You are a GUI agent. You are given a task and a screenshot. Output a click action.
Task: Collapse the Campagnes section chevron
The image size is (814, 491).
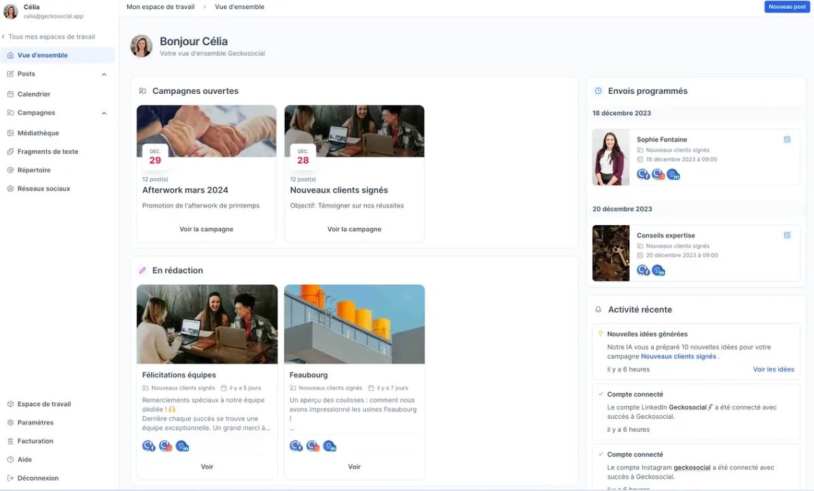pos(105,114)
